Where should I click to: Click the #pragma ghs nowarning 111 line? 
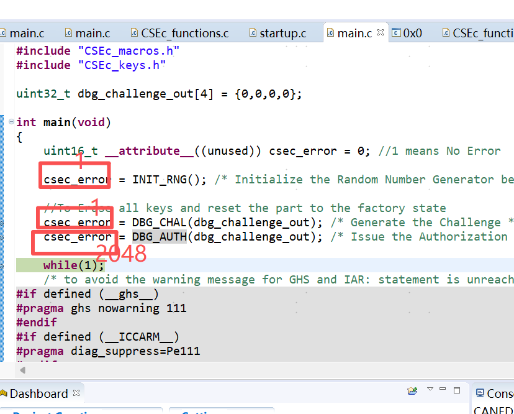[x=101, y=308]
